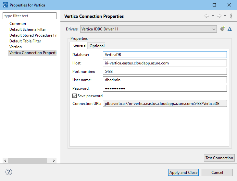Select Version in the tree
237x181 pixels.
pos(16,47)
